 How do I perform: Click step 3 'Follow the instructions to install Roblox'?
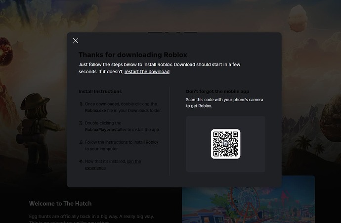pyautogui.click(x=122, y=145)
